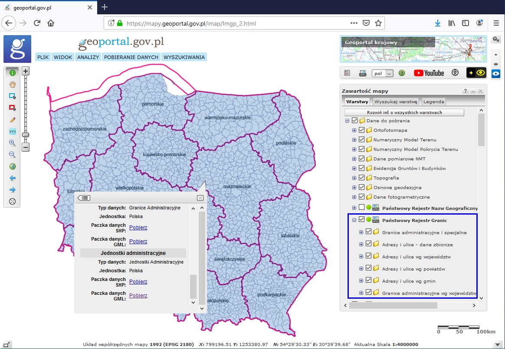Go to previous map view arrow
The width and height of the screenshot is (505, 349).
(x=13, y=178)
